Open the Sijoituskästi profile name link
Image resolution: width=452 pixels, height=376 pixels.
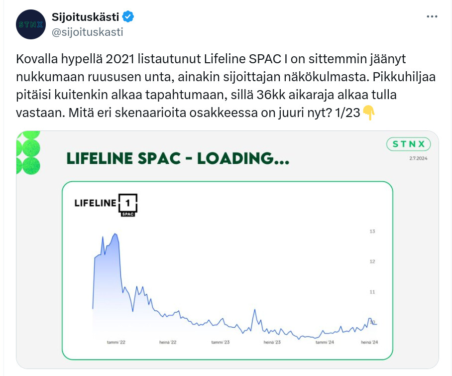tap(85, 17)
